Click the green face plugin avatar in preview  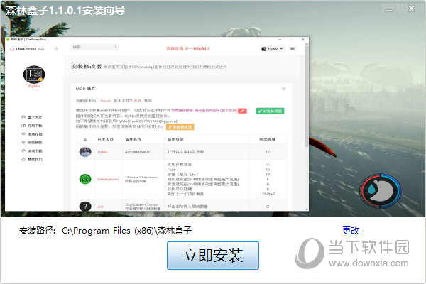85,179
